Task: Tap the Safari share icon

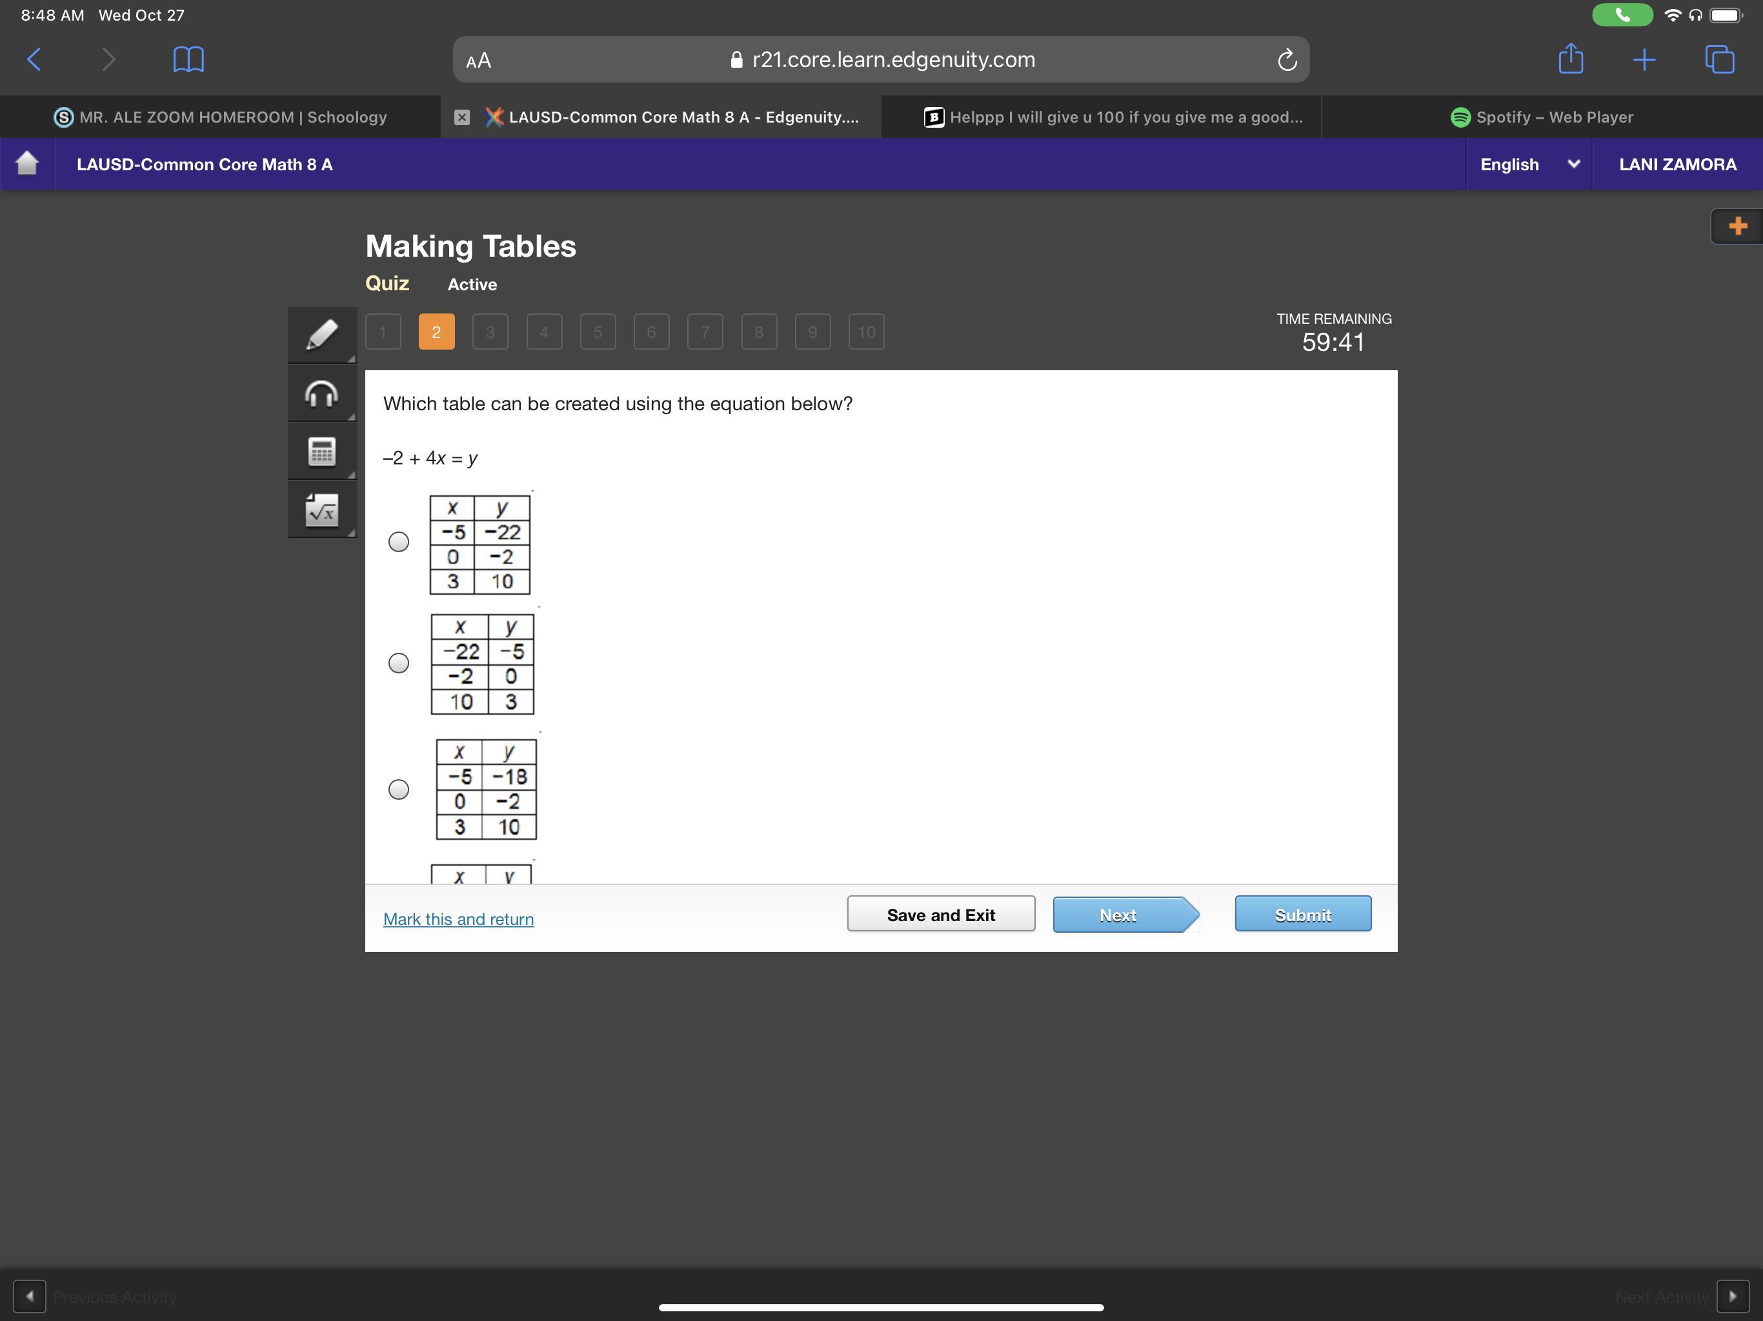Action: 1570,60
